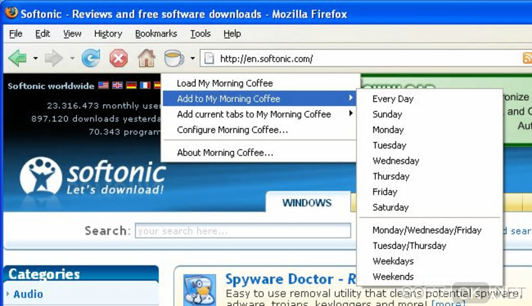Select the German flag under Softonic worldwide
This screenshot has width=532, height=306.
[x=131, y=85]
